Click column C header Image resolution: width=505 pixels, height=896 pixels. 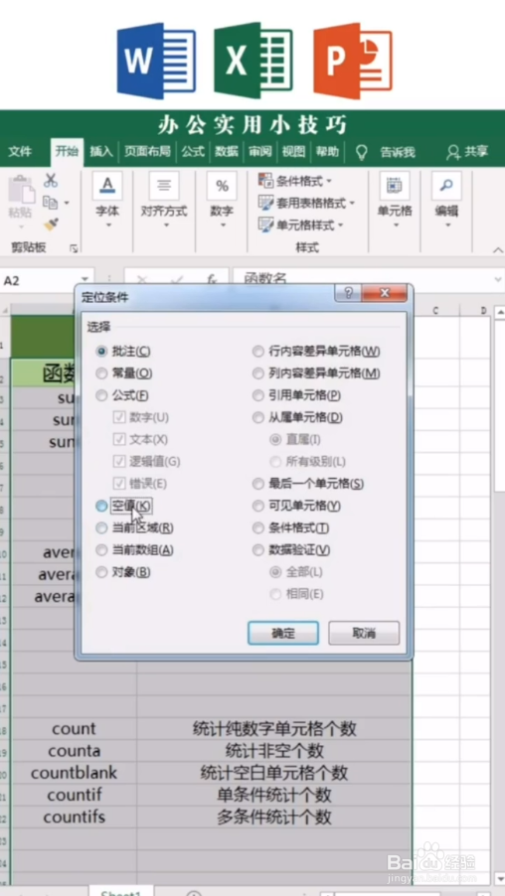tap(435, 310)
